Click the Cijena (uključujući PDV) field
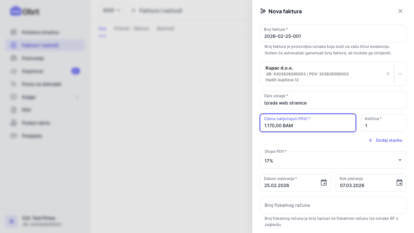The image size is (414, 233). coord(308,125)
